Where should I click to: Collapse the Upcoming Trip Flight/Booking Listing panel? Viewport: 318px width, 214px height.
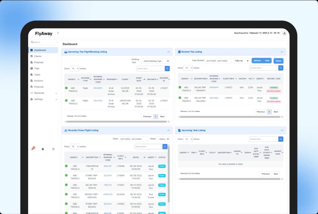[x=168, y=52]
